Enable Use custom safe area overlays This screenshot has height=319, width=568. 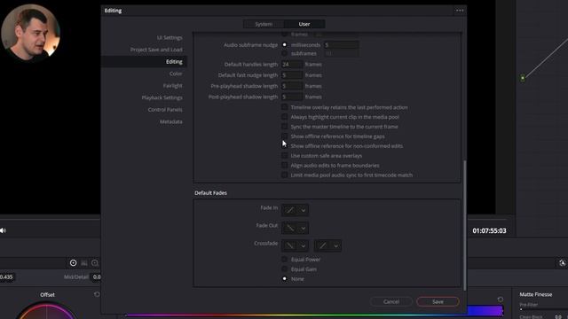point(284,156)
